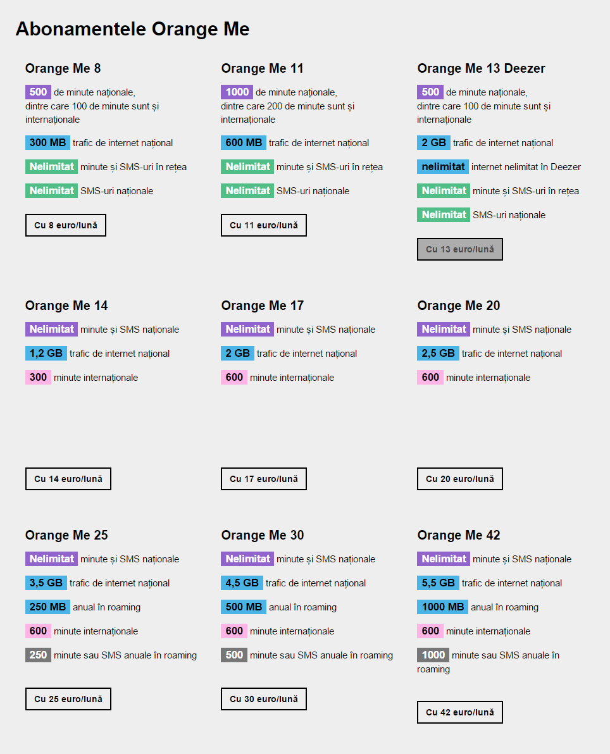Click the blue "300 MB" badge in Orange Me 8
Screen dimensions: 610x754
pyautogui.click(x=47, y=143)
